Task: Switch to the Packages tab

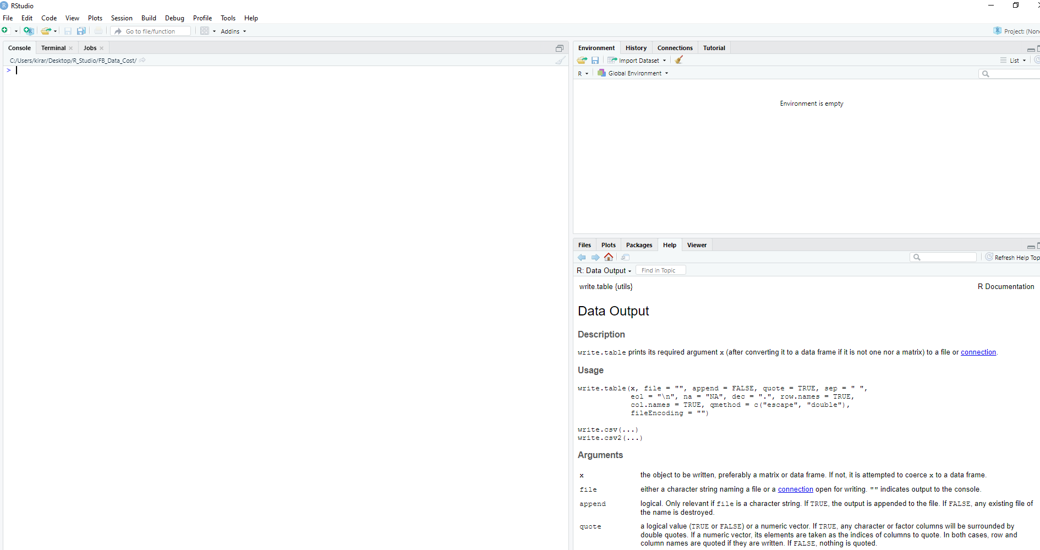Action: click(639, 245)
